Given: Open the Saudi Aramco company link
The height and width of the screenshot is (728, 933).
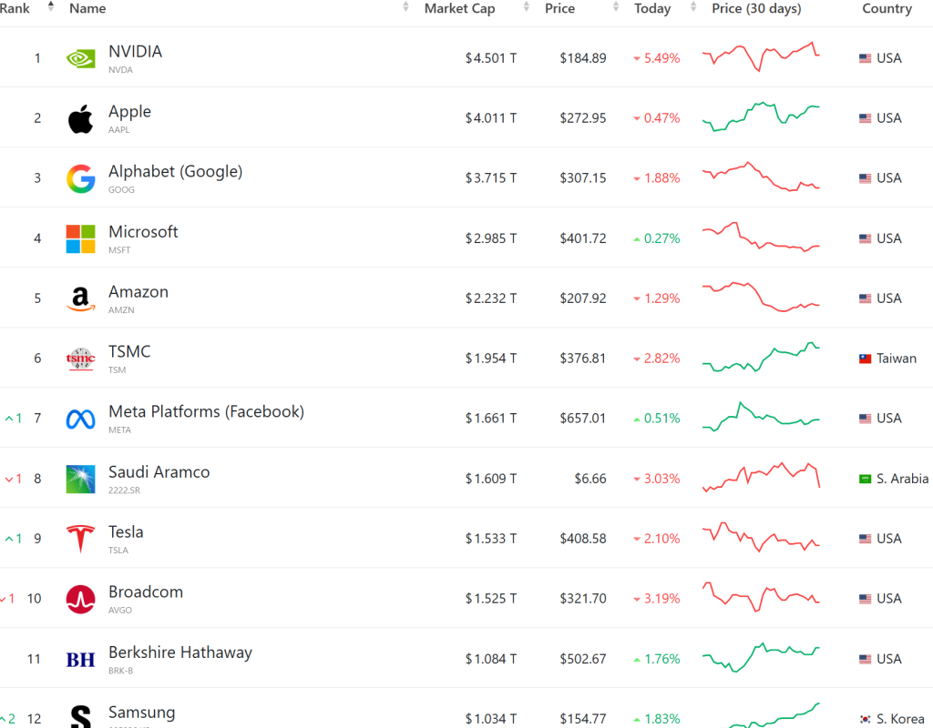Looking at the screenshot, I should pos(159,472).
